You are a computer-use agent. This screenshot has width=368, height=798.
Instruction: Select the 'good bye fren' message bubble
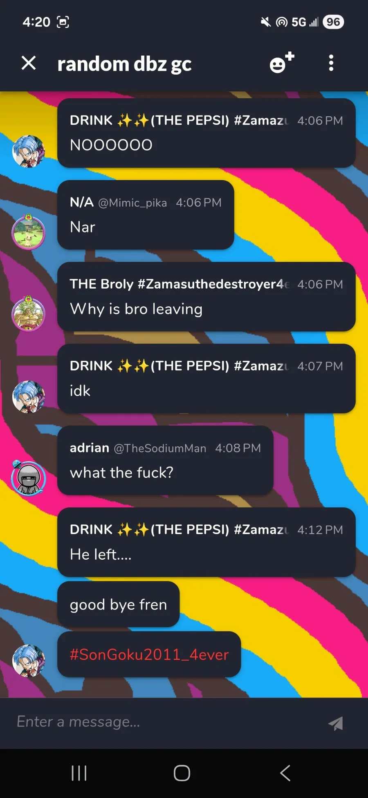coord(119,604)
